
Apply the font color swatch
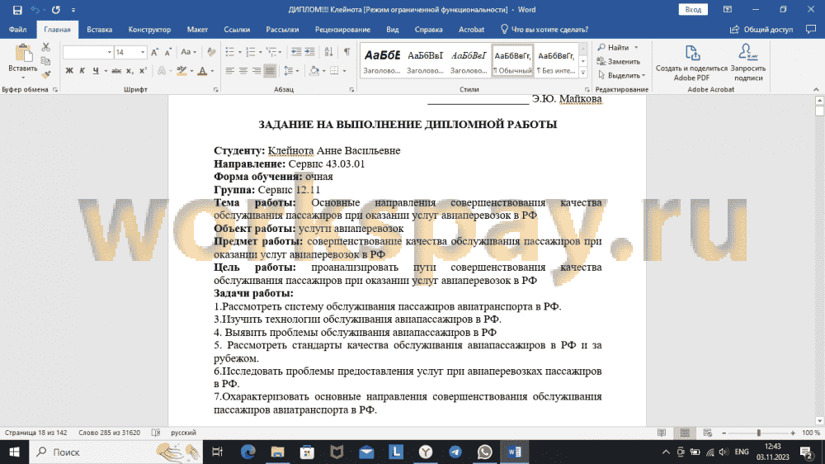[202, 70]
